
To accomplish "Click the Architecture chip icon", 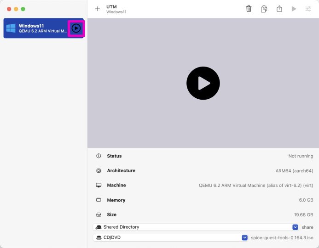I will [99, 170].
